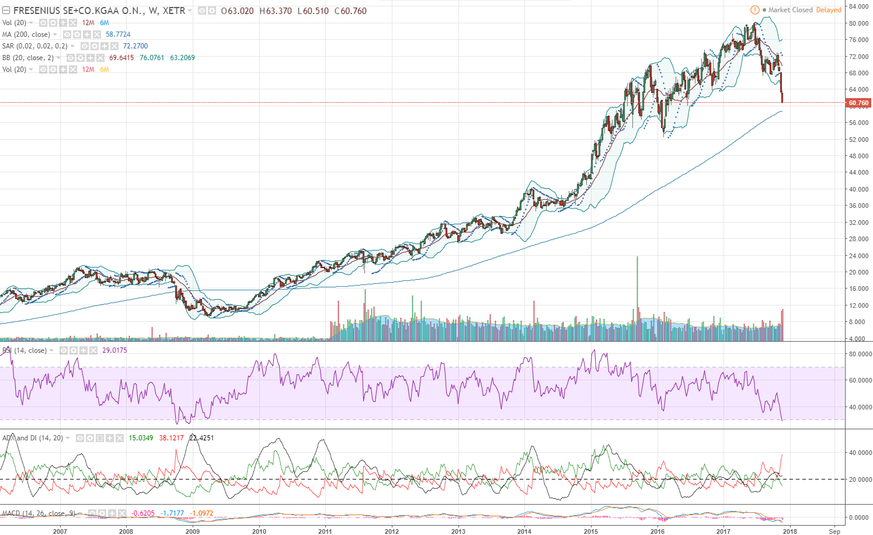The height and width of the screenshot is (535, 873).
Task: Click the orange exclamation warning icon
Action: click(754, 10)
